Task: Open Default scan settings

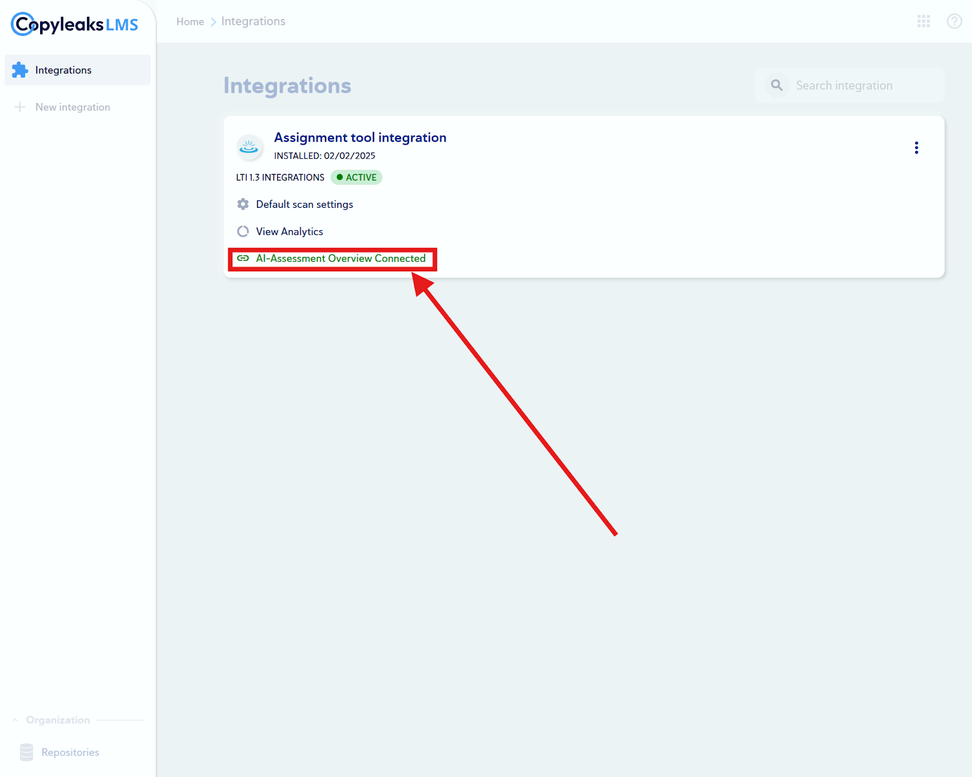Action: pyautogui.click(x=304, y=204)
